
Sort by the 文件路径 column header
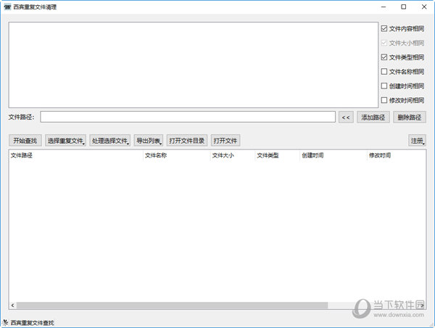tap(76, 155)
